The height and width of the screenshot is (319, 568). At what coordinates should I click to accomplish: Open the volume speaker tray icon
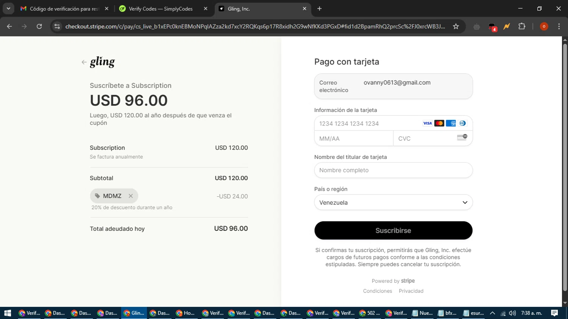tap(512, 313)
